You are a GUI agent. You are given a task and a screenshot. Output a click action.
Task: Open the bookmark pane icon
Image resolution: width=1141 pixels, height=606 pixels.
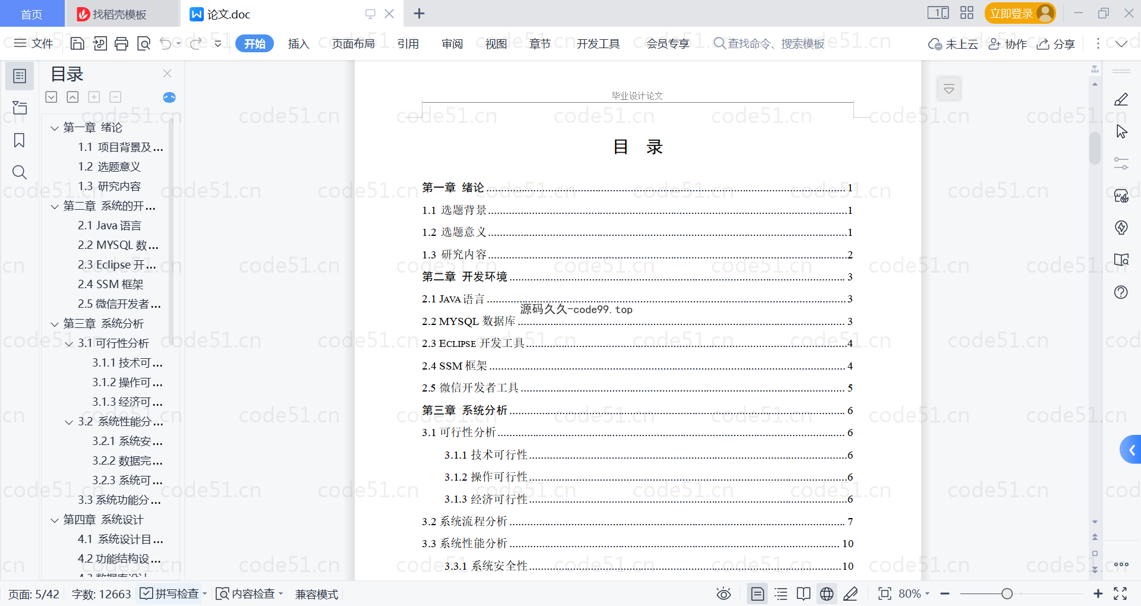[x=20, y=140]
